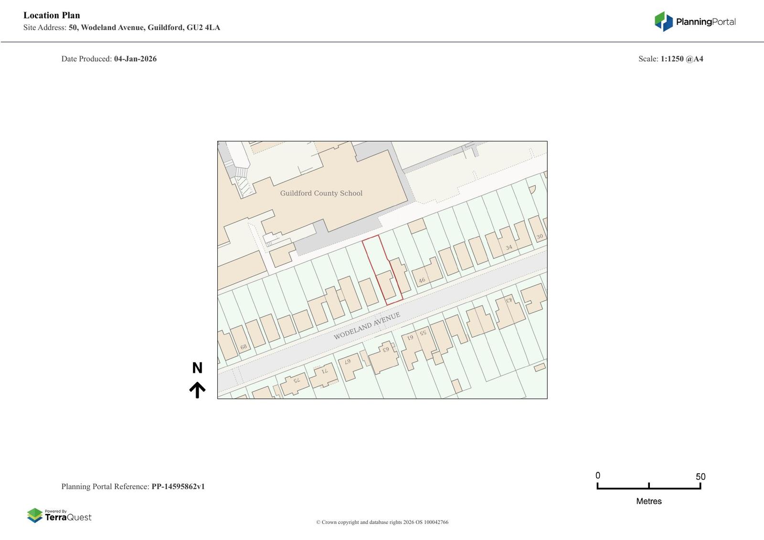Click the date produced 04-Jan-2026

click(135, 59)
